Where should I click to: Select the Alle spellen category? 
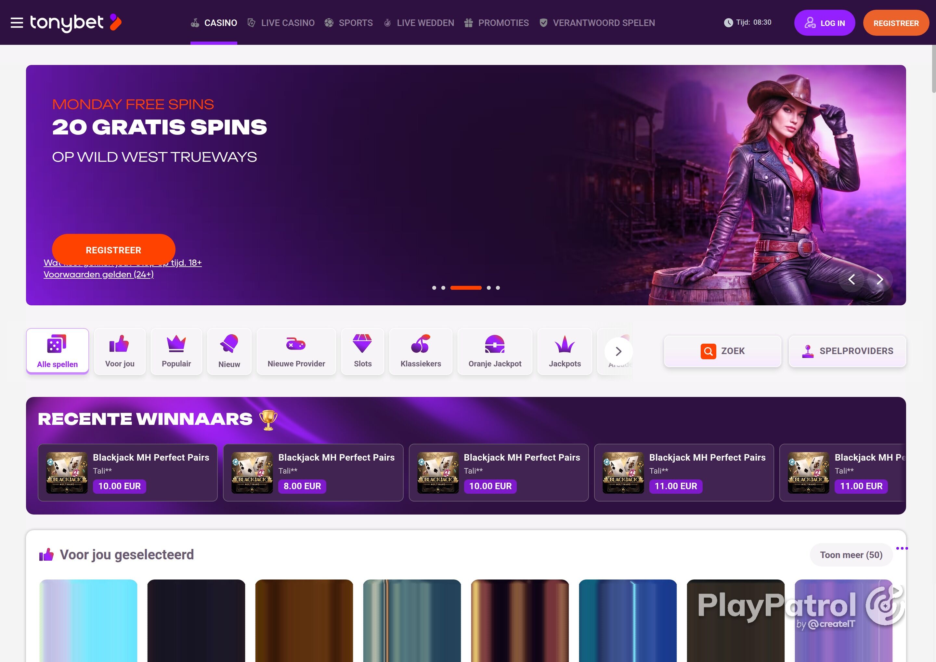click(58, 350)
